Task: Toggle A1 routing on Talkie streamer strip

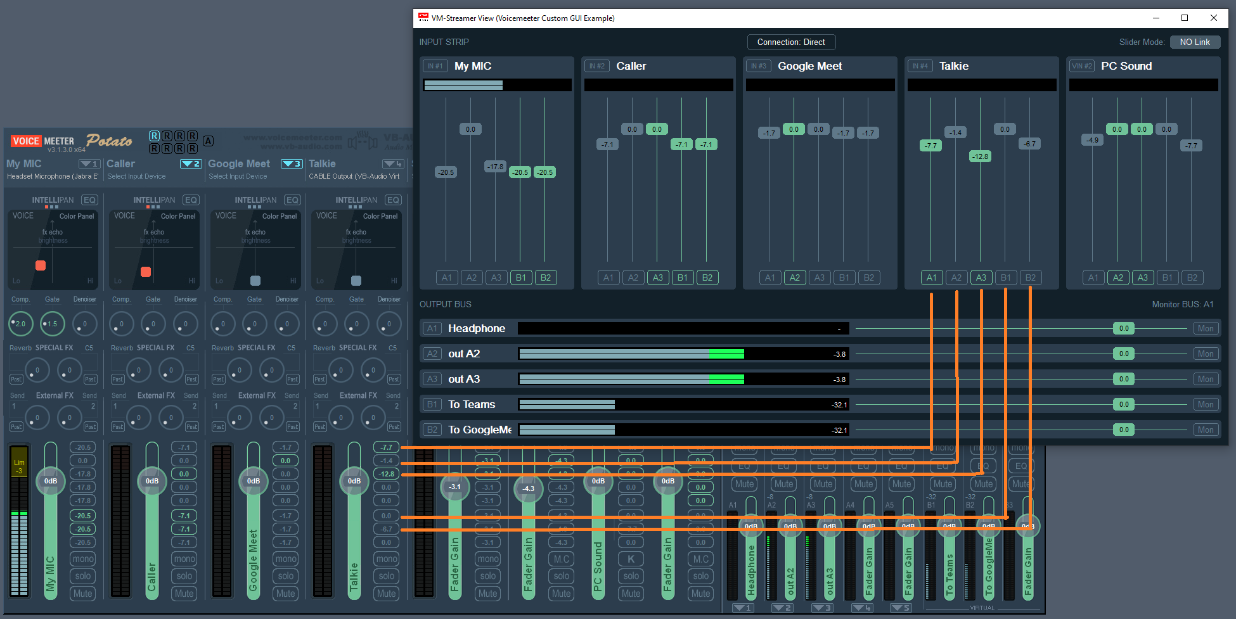Action: (x=932, y=278)
